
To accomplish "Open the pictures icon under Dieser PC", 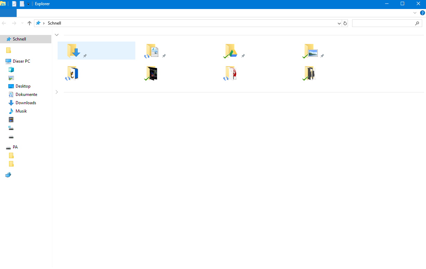I will point(11,78).
